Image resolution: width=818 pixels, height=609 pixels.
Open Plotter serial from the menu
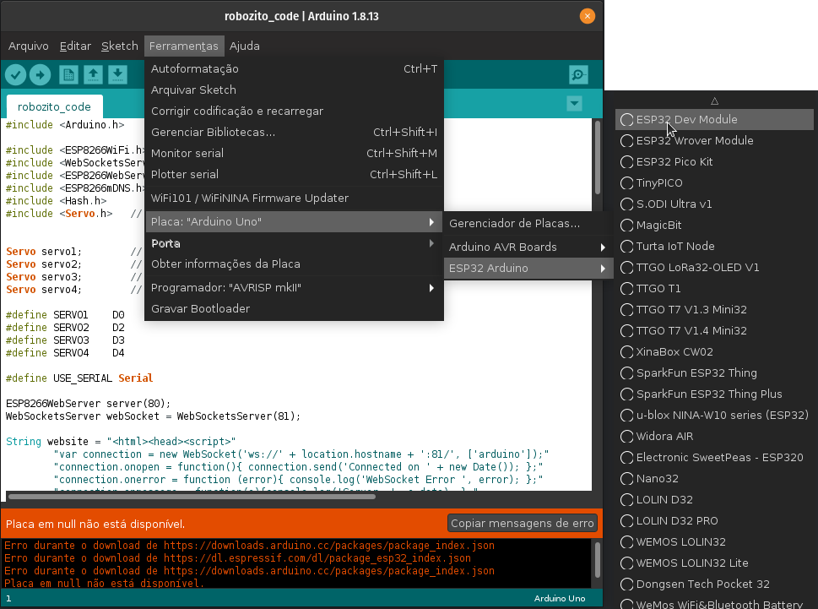[294, 175]
